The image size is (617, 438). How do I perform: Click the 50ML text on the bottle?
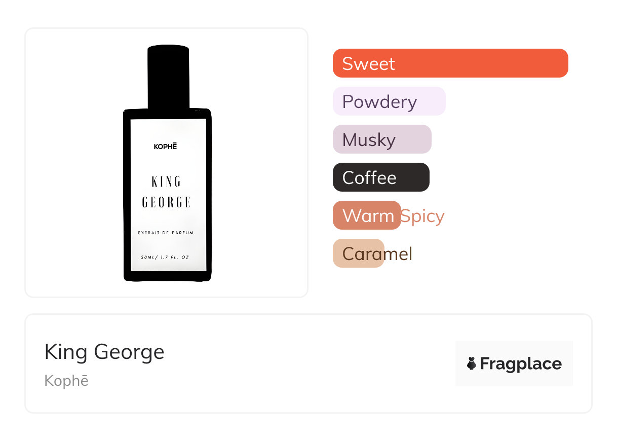pyautogui.click(x=149, y=258)
